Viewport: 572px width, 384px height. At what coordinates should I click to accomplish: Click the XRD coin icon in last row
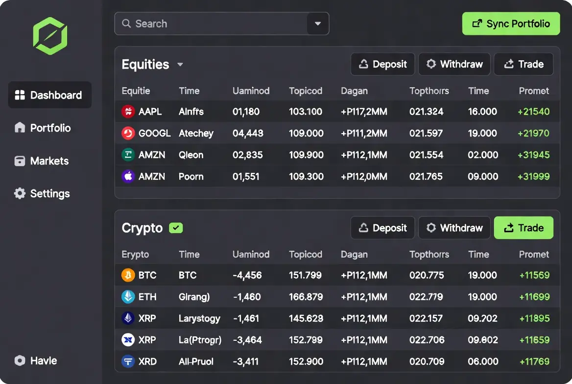(x=128, y=361)
